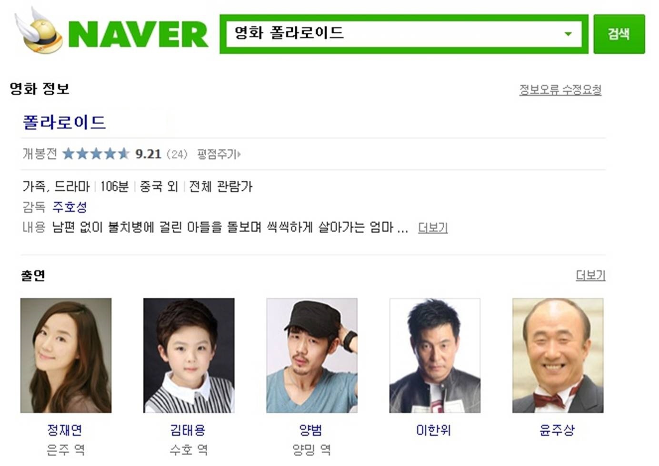Open the 정재연 name link
The width and height of the screenshot is (659, 466).
point(65,430)
